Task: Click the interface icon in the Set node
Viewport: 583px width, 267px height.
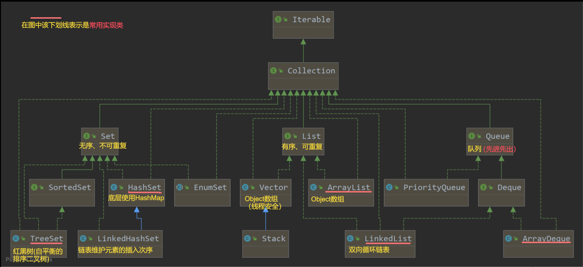Action: pyautogui.click(x=87, y=136)
